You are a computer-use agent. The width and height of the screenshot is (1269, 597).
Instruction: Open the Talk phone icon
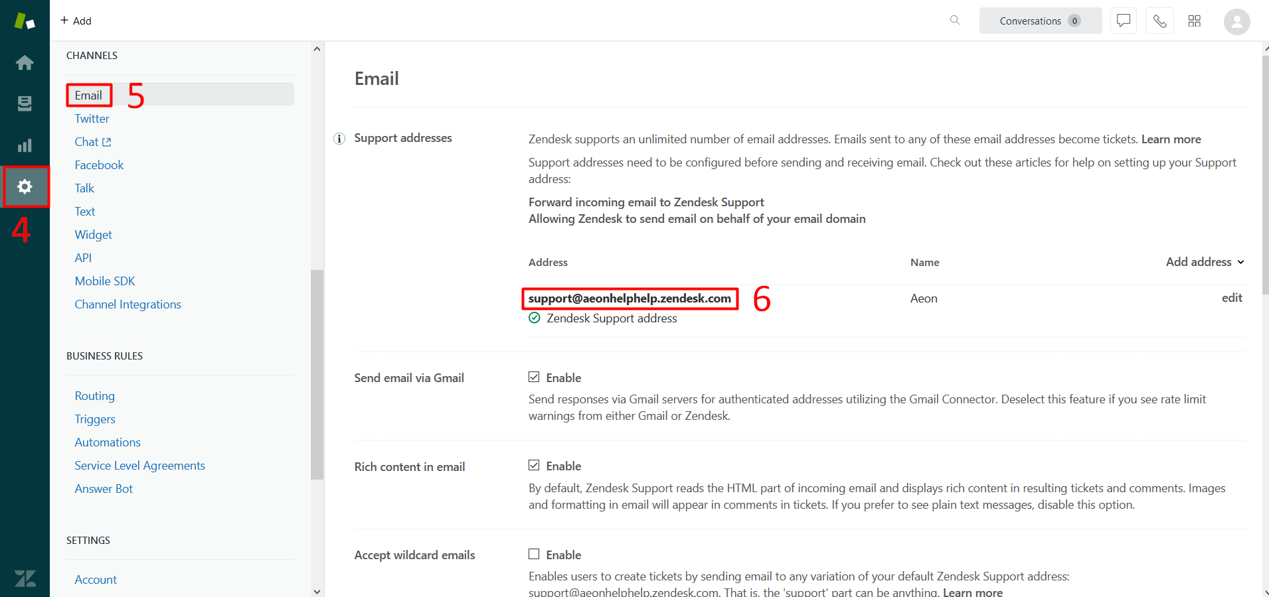pyautogui.click(x=1159, y=21)
